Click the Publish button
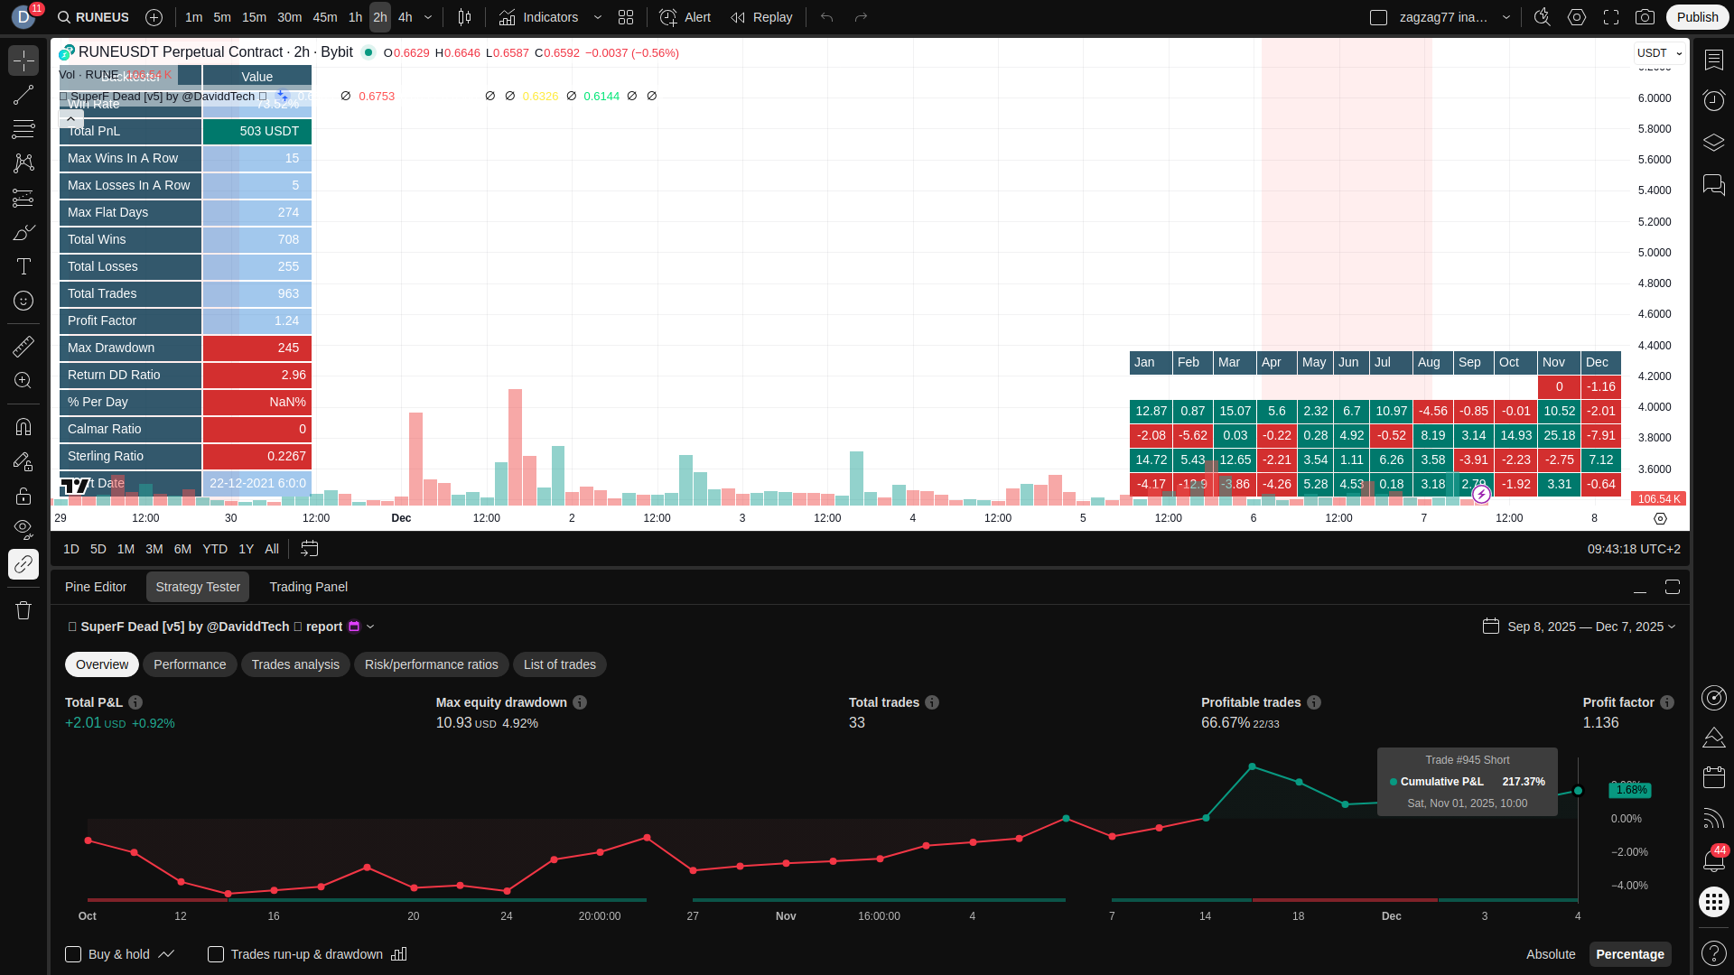Viewport: 1734px width, 975px height. (x=1697, y=17)
